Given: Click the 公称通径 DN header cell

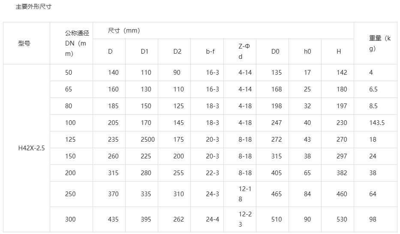Looking at the screenshot, I should pyautogui.click(x=72, y=43).
